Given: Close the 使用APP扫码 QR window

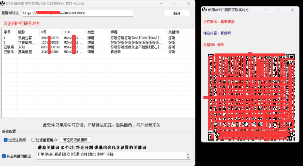Looking at the screenshot, I should pos(292,10).
